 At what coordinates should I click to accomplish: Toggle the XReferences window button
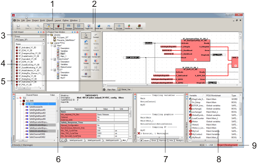[x=79, y=26]
